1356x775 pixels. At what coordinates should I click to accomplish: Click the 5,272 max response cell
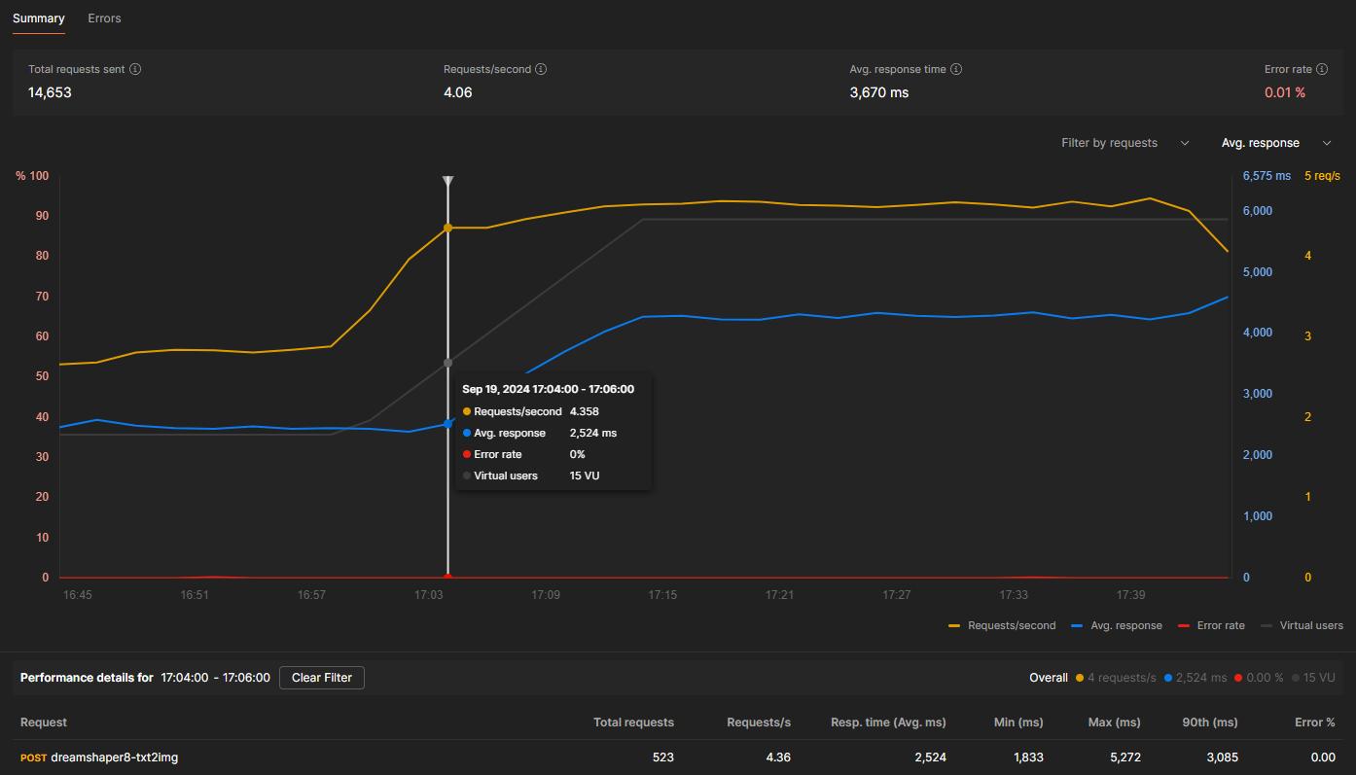point(1124,757)
